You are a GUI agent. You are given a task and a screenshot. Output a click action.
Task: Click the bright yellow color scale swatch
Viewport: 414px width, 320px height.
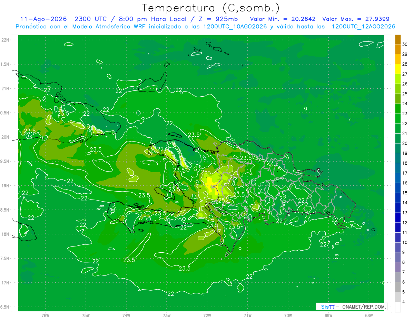pos(398,69)
